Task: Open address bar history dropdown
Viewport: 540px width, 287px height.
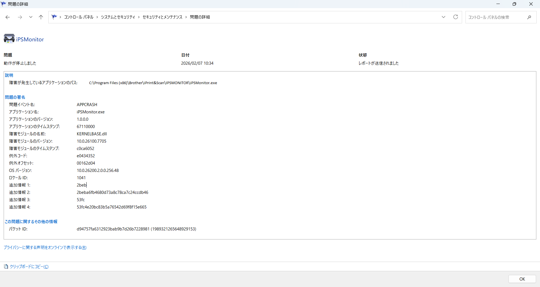Action: 444,17
